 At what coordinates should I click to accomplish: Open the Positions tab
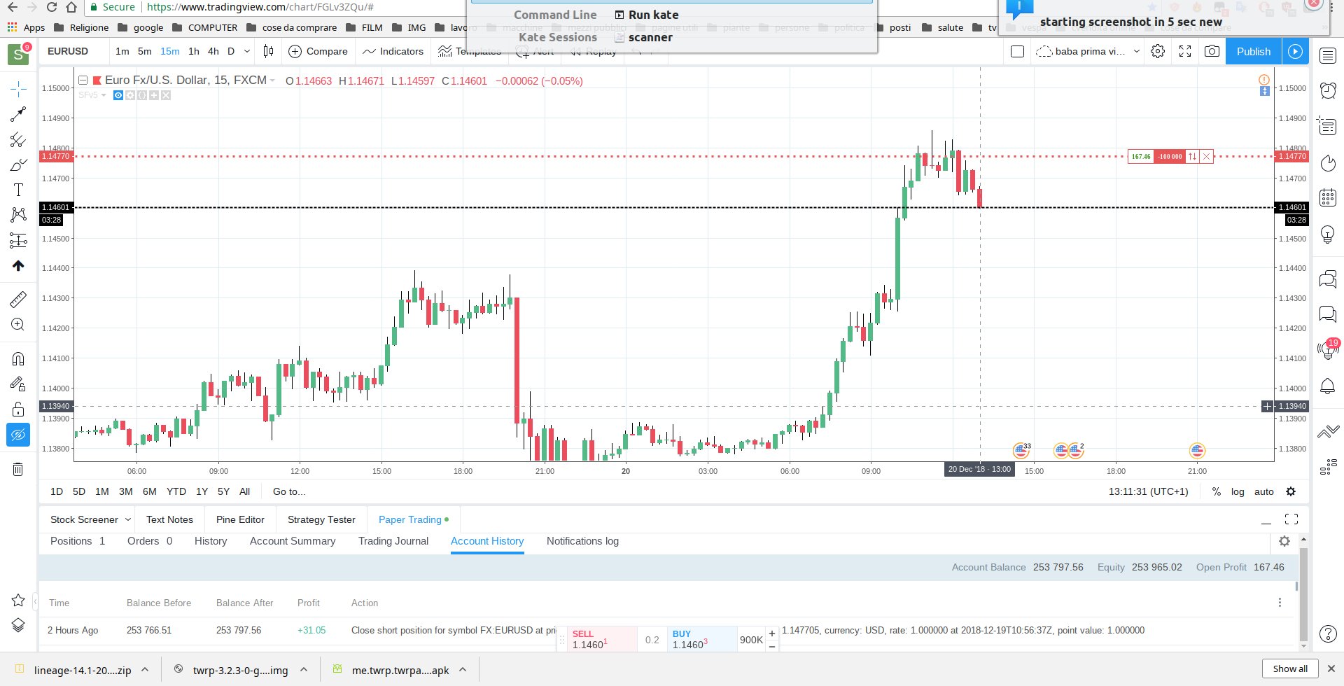[x=78, y=541]
